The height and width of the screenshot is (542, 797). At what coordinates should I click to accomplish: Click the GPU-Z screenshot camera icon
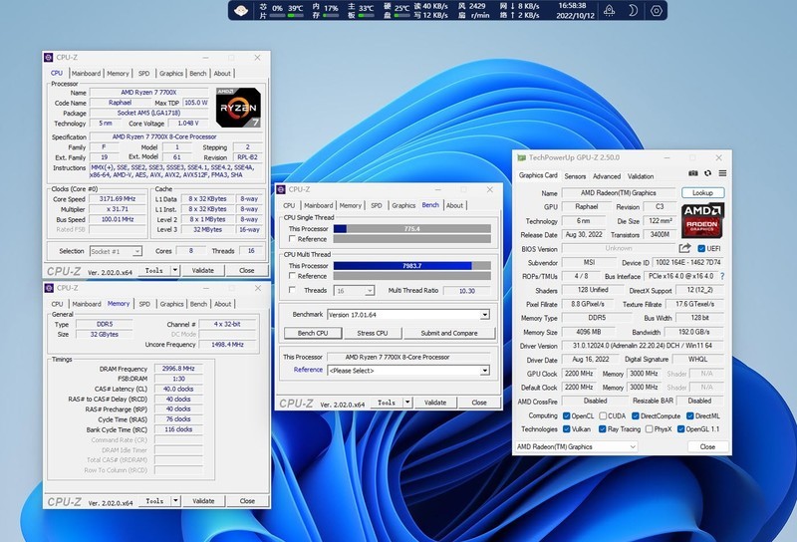coord(694,174)
